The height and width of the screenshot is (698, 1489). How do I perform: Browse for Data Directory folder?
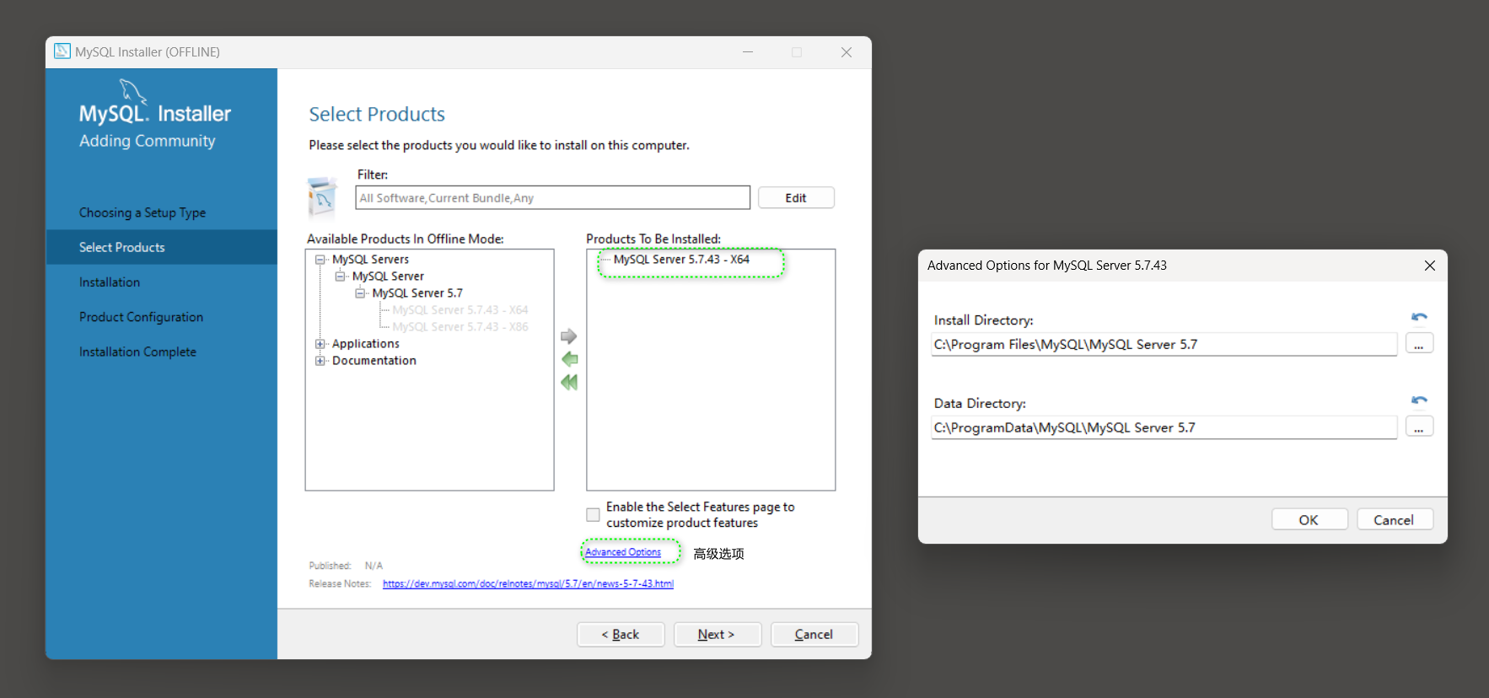click(1419, 427)
